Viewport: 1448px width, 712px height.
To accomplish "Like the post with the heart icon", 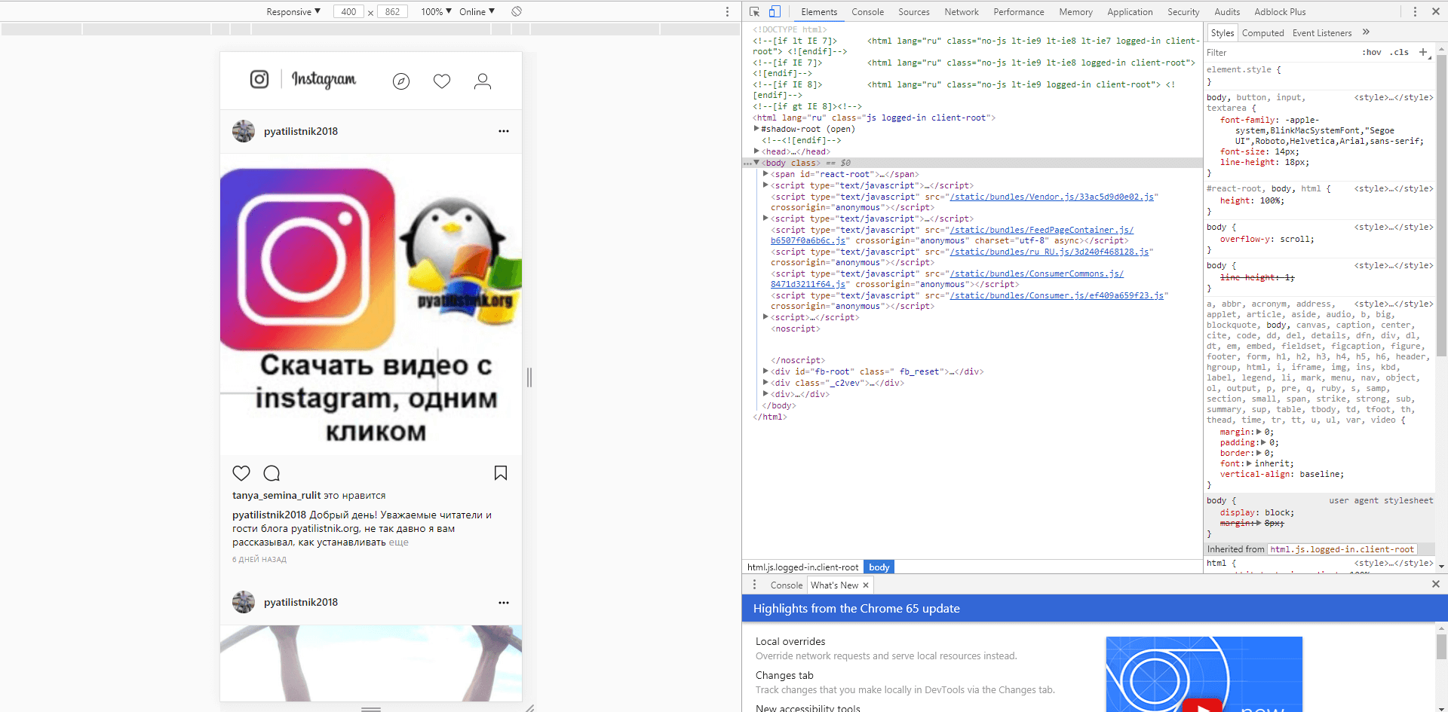I will click(x=241, y=473).
